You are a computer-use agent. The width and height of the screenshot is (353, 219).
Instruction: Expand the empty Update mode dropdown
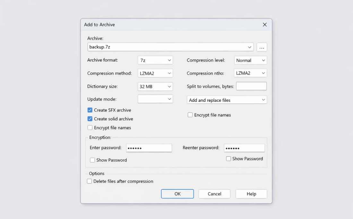tap(155, 99)
